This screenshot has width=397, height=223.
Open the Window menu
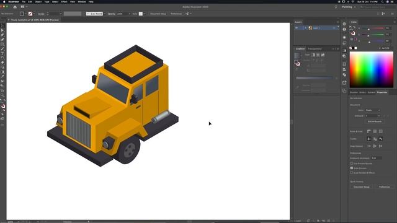pos(82,2)
